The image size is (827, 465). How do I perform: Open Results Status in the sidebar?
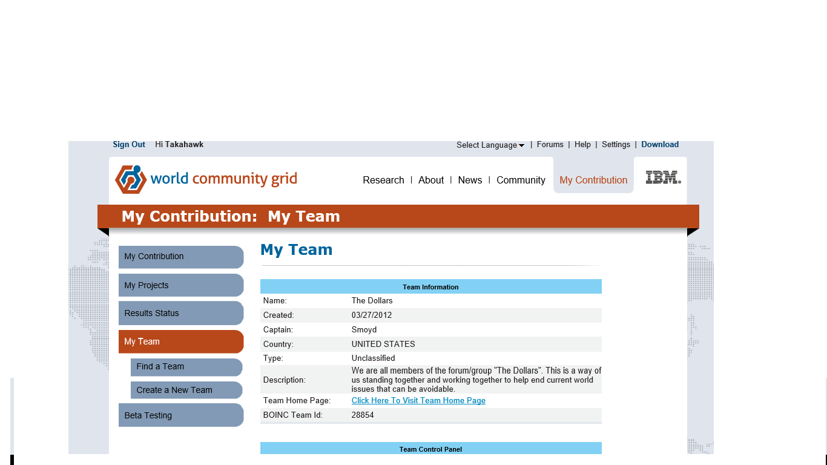tap(181, 314)
